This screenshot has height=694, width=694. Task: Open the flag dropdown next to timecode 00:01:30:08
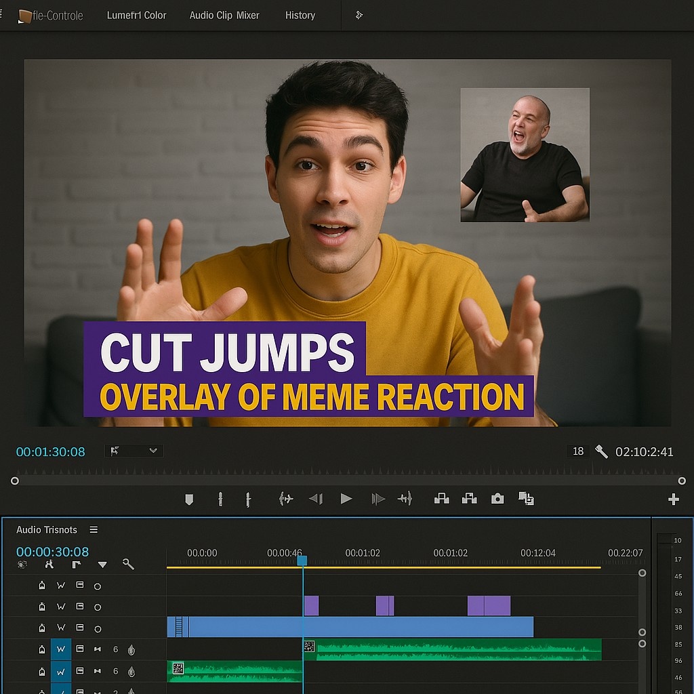(x=134, y=451)
